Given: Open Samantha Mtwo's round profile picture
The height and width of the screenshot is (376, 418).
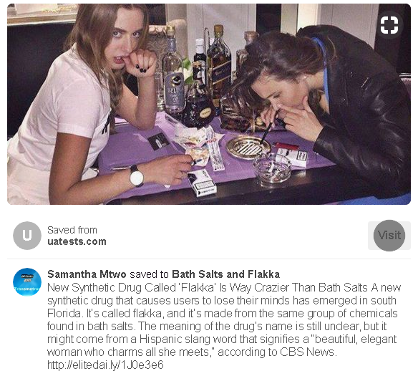Looking at the screenshot, I should 27,282.
